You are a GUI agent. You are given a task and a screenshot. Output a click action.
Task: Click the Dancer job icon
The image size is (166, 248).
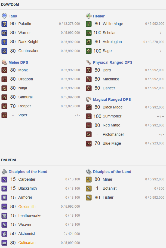click(89, 88)
